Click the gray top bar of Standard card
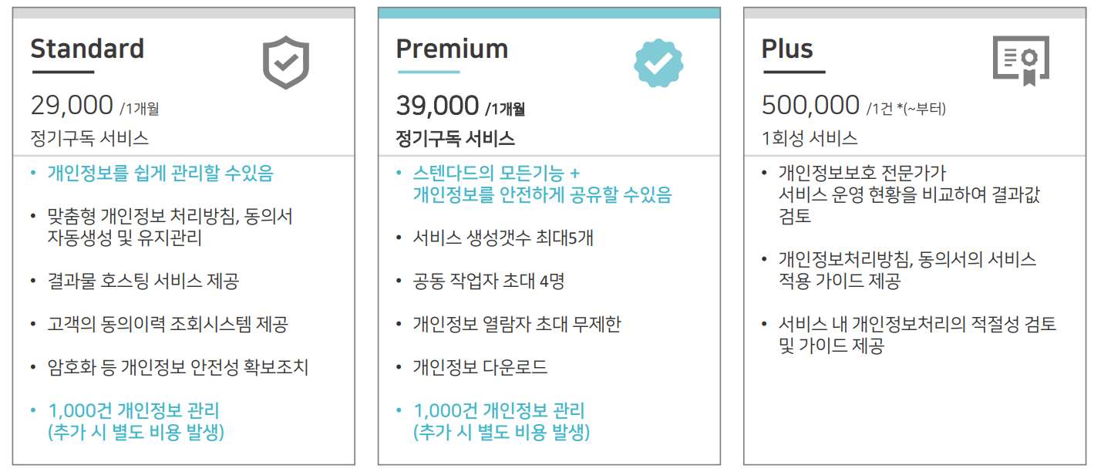Viewport: 1094px width, 472px height. coord(183,13)
